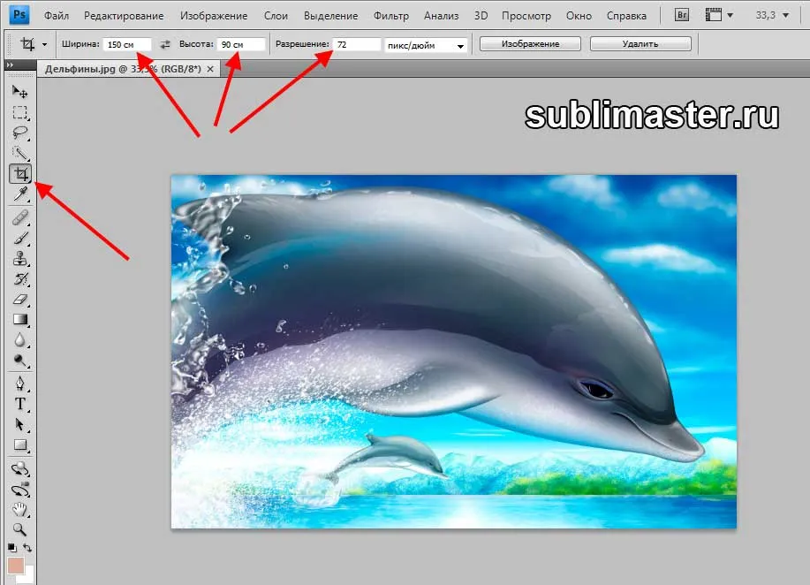Select the Magic Wand tool
Image resolution: width=810 pixels, height=585 pixels.
19,153
